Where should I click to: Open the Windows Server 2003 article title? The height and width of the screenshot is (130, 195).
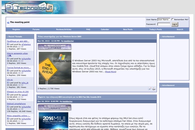point(59,37)
